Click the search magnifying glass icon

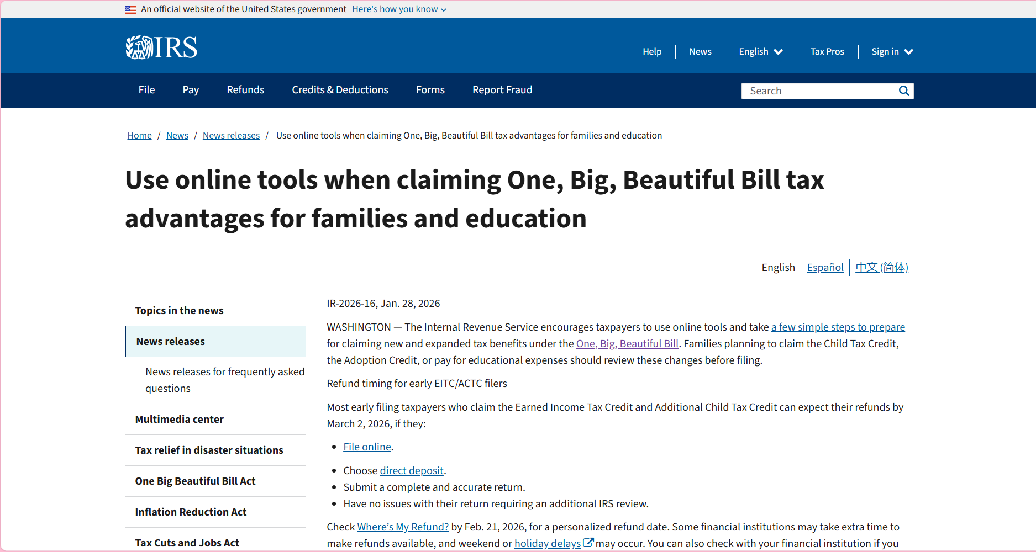click(904, 91)
